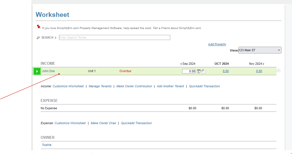Click the notes page icon in John Doe row
Image resolution: width=292 pixels, height=154 pixels.
click(203, 71)
